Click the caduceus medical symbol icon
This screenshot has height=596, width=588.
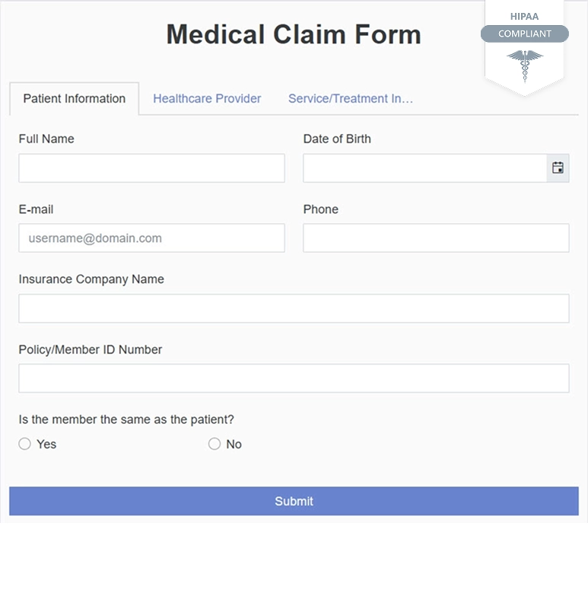pos(525,64)
